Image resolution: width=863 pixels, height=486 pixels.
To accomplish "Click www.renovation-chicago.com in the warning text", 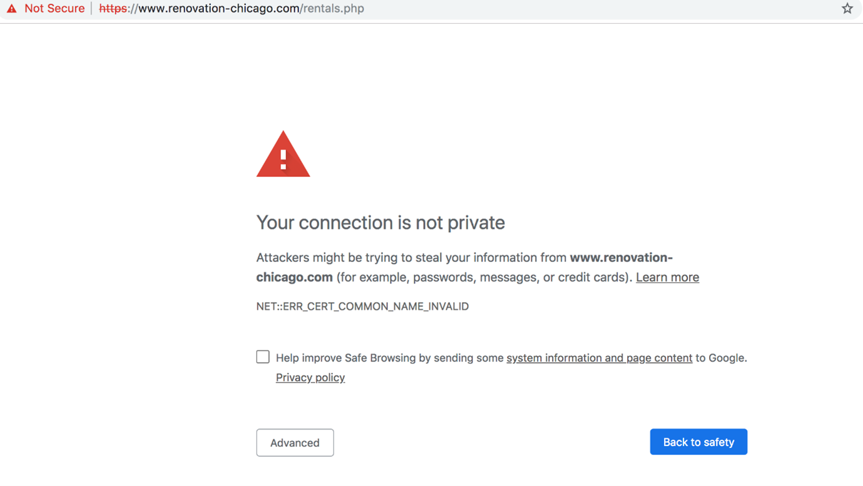I will tap(621, 257).
